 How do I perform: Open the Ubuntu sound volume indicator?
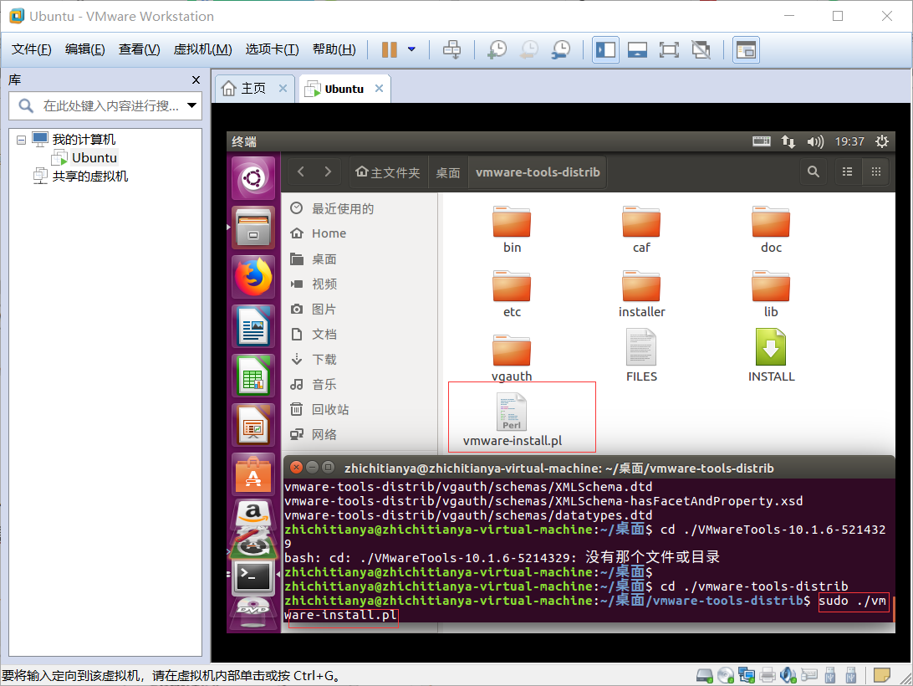pyautogui.click(x=815, y=141)
